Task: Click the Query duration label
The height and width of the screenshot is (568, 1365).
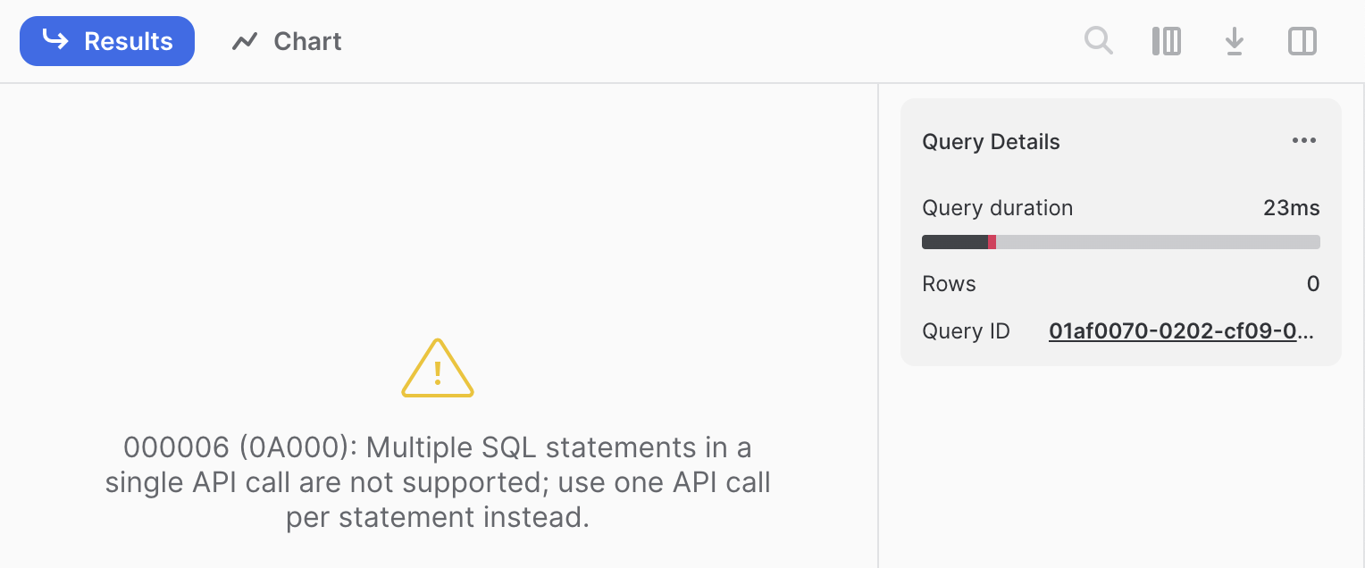Action: coord(997,208)
